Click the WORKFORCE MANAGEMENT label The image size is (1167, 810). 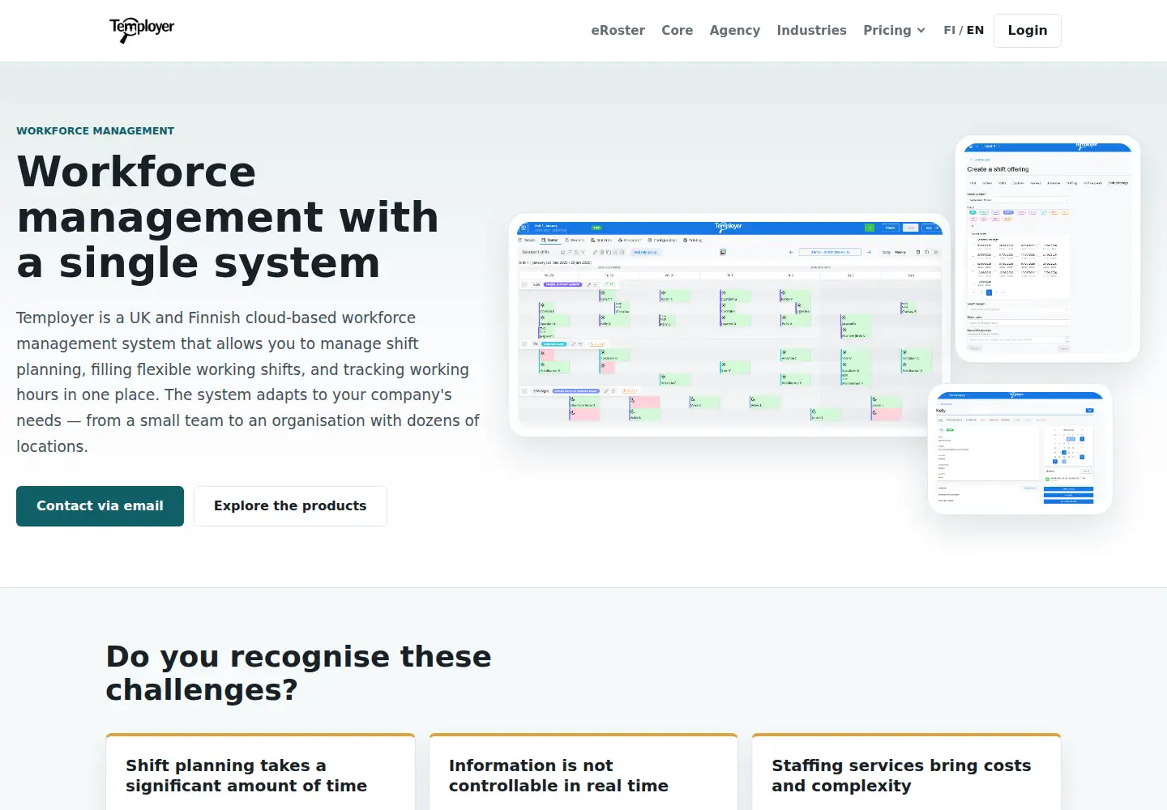click(95, 130)
